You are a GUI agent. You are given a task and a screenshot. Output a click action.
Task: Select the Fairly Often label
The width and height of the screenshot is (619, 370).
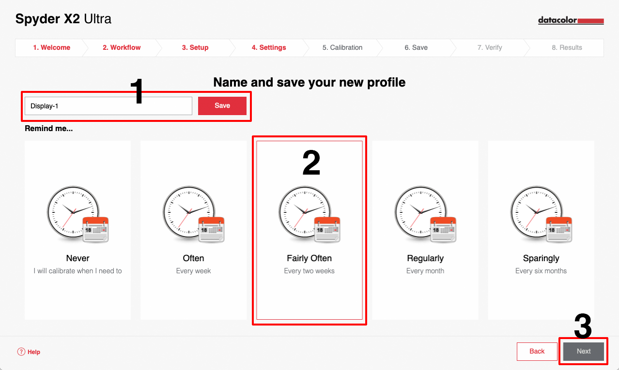point(309,258)
